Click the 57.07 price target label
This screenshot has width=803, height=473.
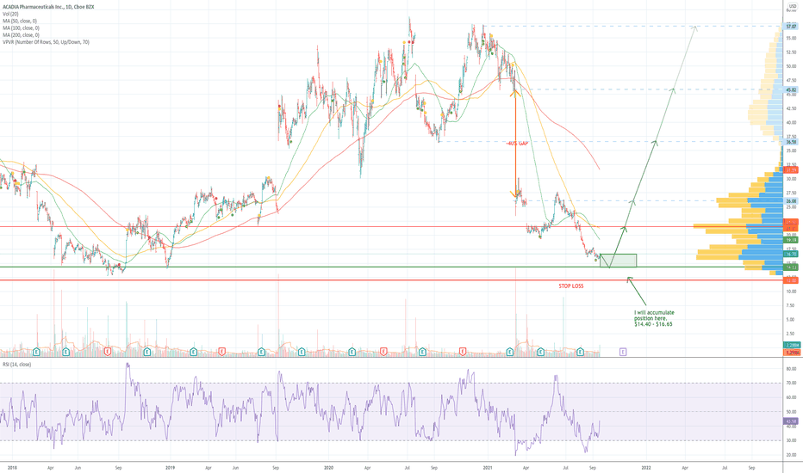coord(791,26)
